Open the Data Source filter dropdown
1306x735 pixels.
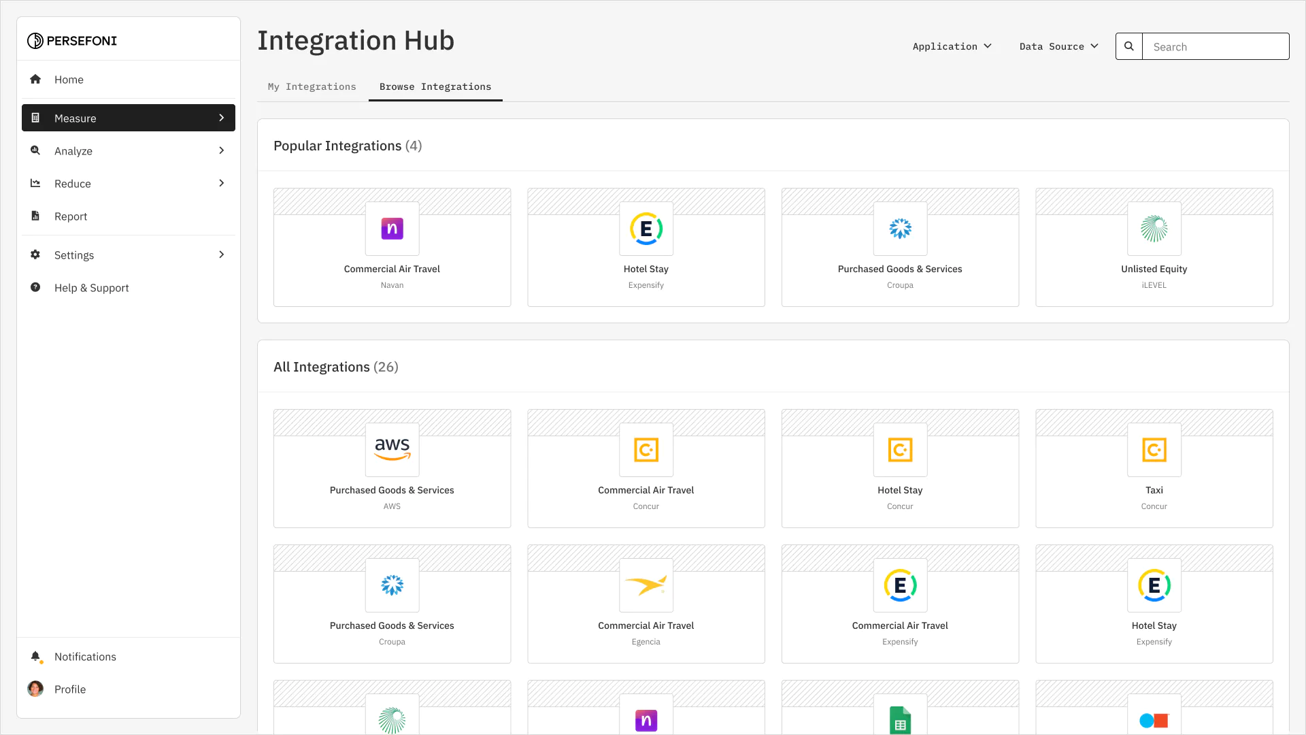pyautogui.click(x=1058, y=46)
